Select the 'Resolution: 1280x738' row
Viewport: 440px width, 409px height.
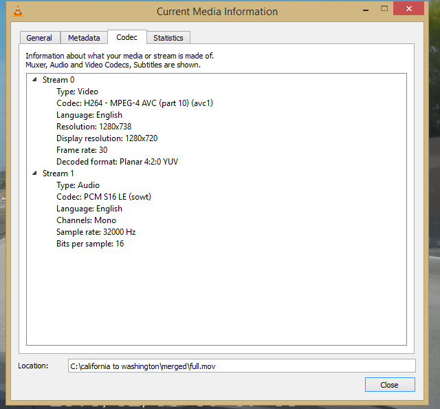[x=93, y=127]
